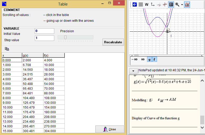Open the zoom dropdown arrow

click(x=182, y=5)
